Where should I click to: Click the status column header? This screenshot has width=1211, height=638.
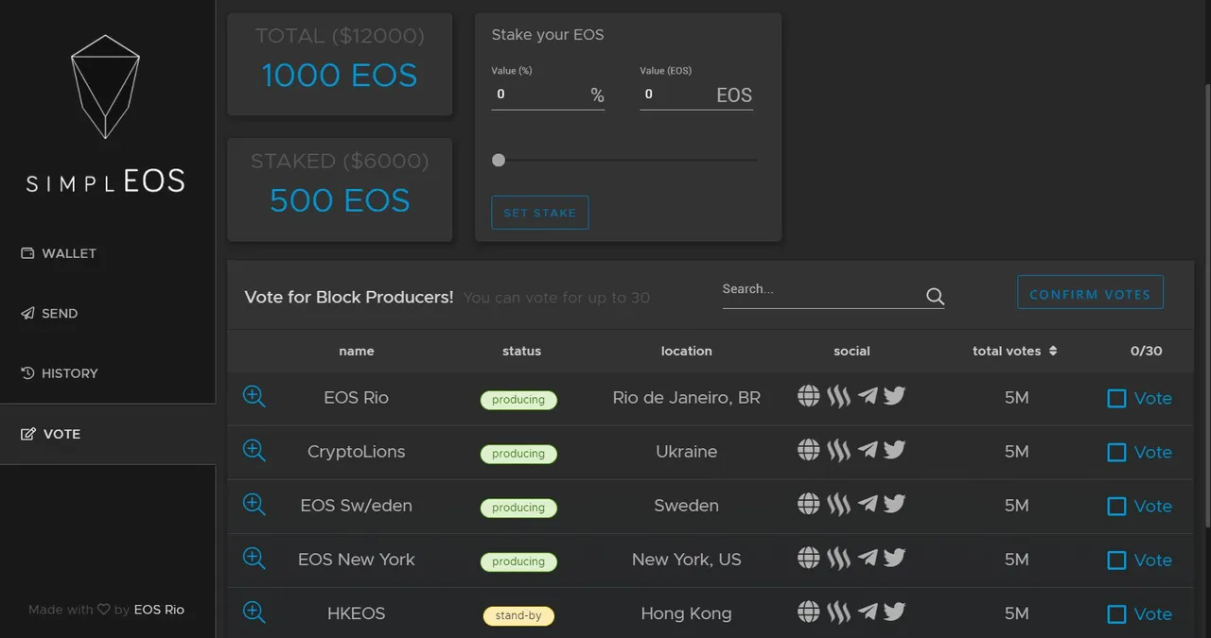[521, 351]
